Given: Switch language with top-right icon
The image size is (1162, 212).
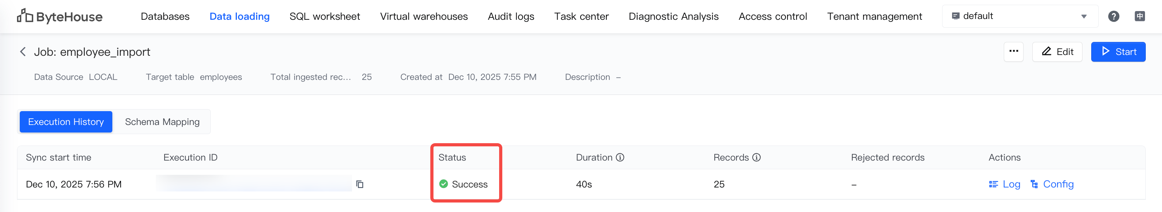Looking at the screenshot, I should coord(1139,17).
